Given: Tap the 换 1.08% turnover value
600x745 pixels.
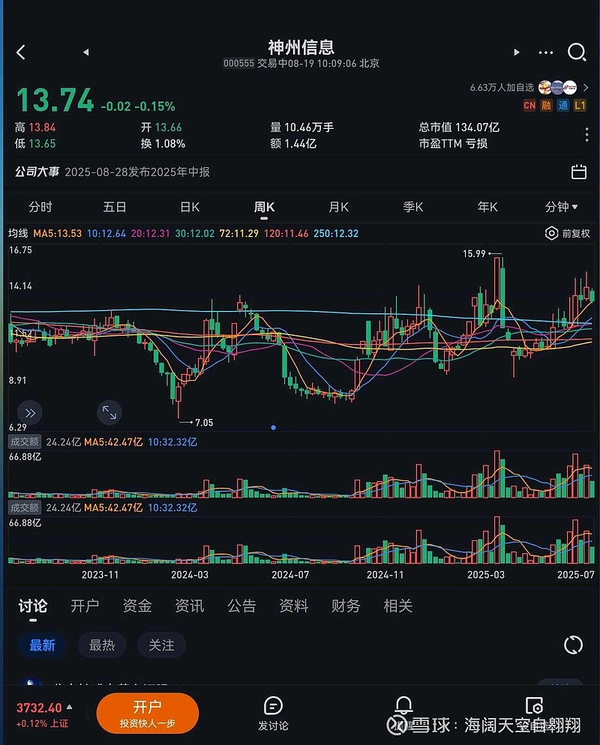Looking at the screenshot, I should 163,143.
